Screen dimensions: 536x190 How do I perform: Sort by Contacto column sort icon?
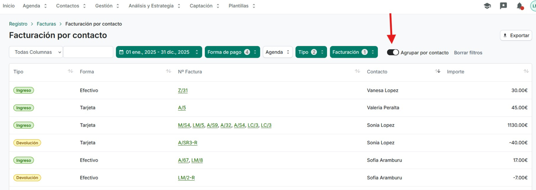tap(438, 71)
